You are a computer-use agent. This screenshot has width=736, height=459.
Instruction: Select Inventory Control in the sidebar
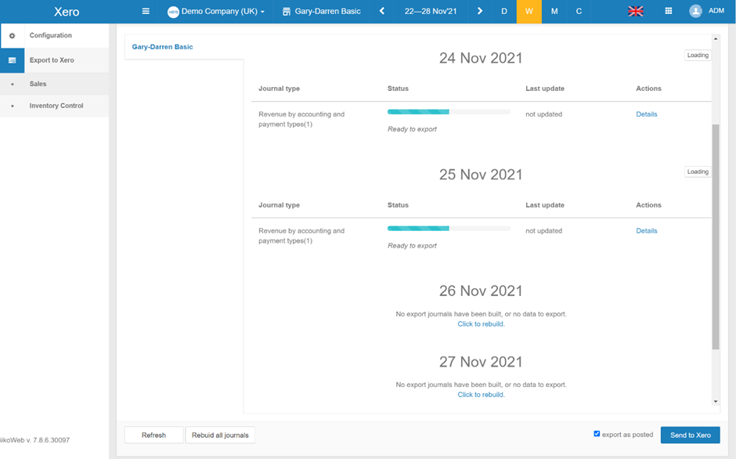56,106
